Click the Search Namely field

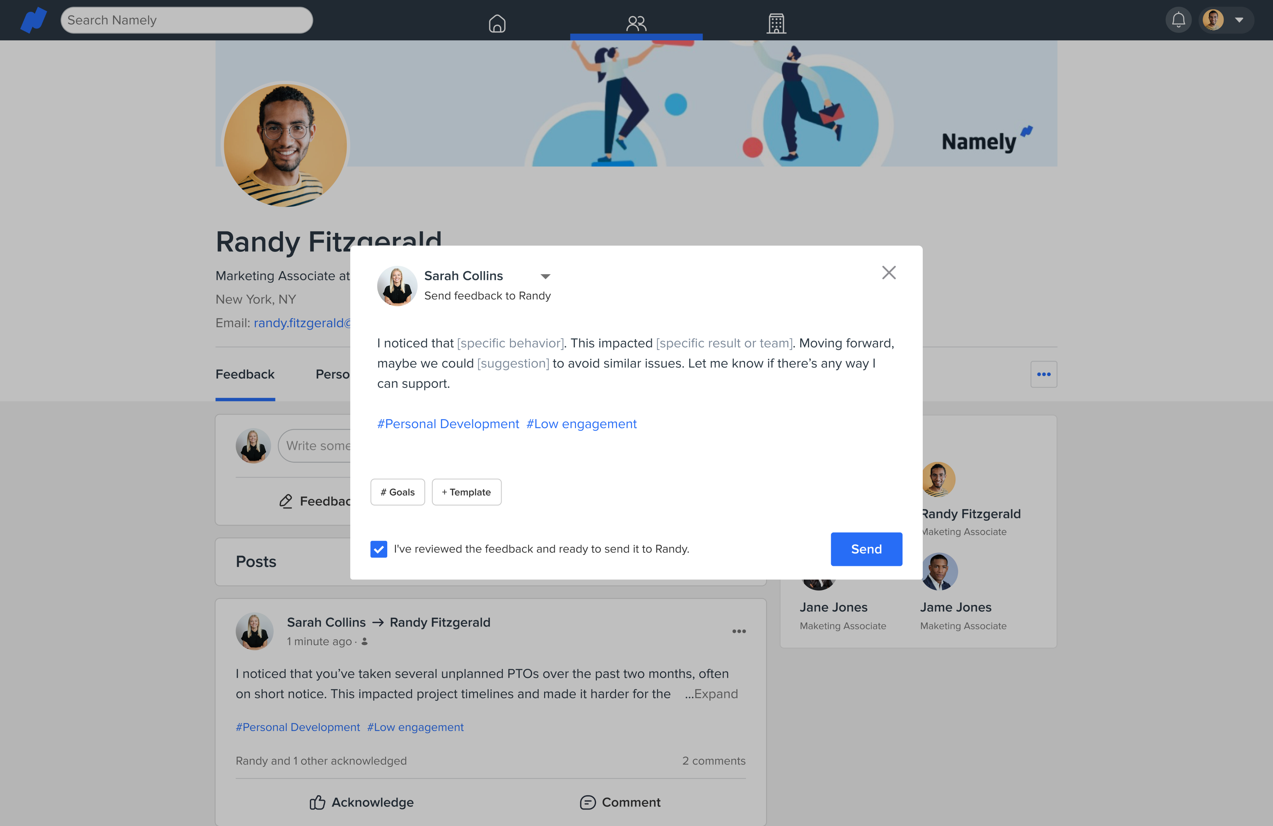pyautogui.click(x=187, y=20)
